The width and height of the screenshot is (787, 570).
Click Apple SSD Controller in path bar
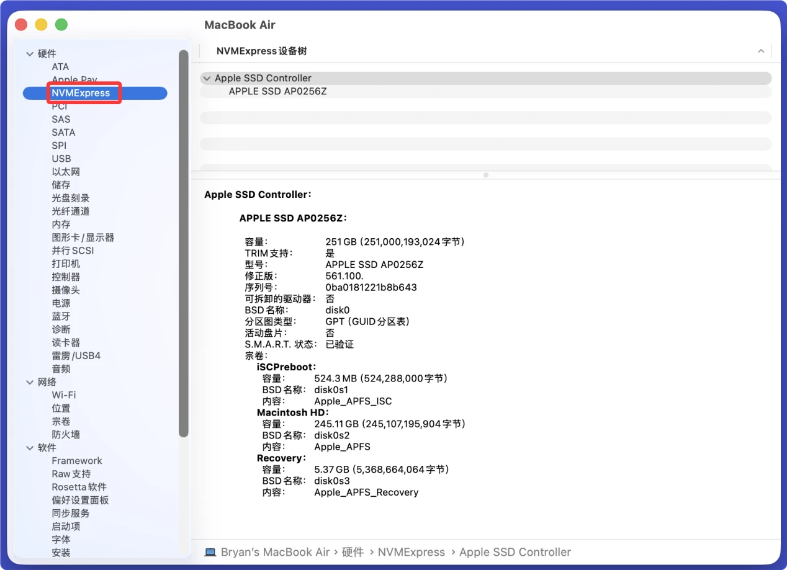pyautogui.click(x=515, y=552)
